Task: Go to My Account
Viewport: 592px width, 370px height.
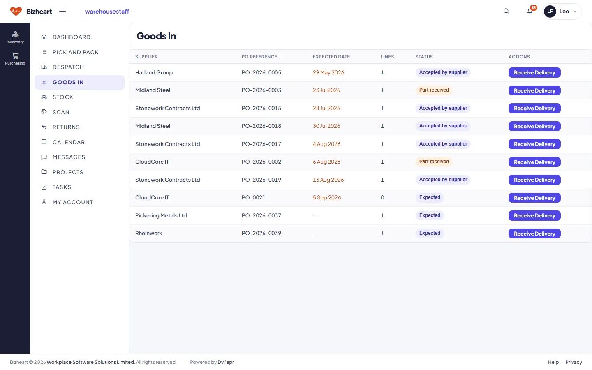Action: coord(79,202)
